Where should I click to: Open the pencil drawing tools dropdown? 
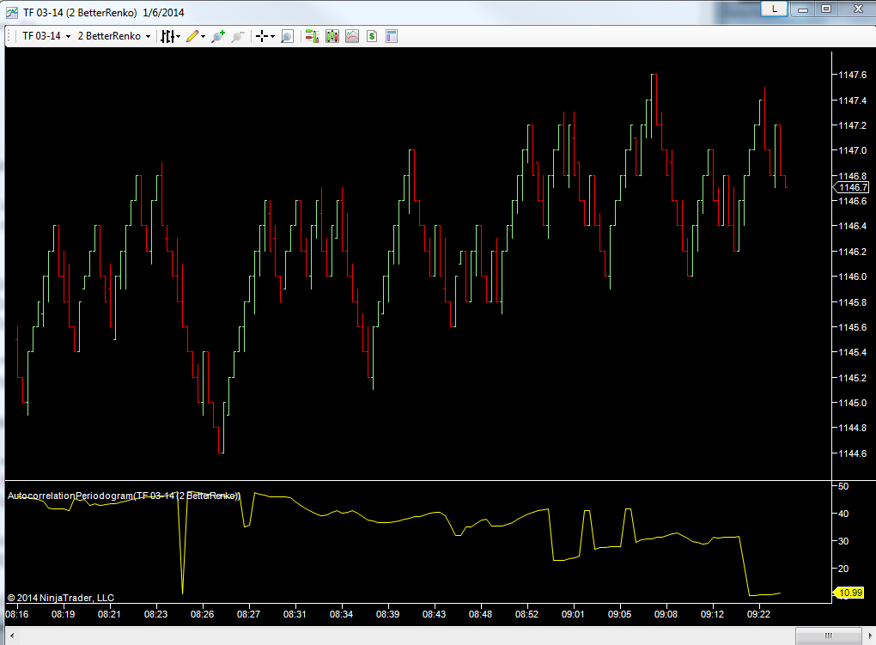(196, 36)
